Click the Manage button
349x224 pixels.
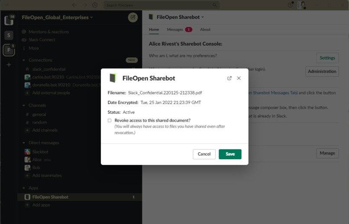tap(327, 153)
